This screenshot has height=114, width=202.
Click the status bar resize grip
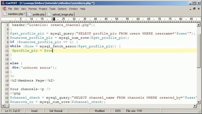click(x=199, y=111)
